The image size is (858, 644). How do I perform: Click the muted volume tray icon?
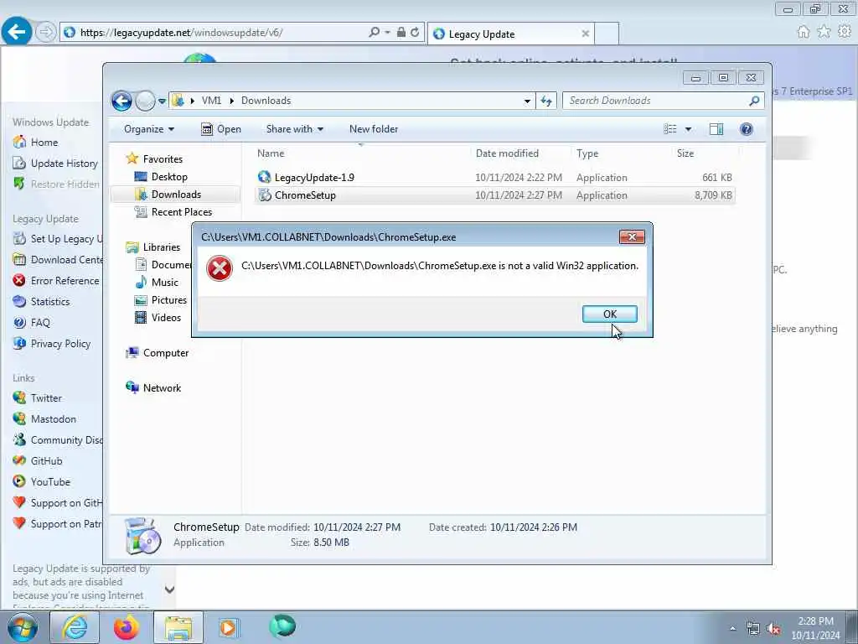point(773,628)
